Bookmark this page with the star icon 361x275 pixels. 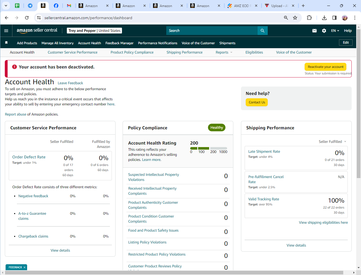pos(295,18)
